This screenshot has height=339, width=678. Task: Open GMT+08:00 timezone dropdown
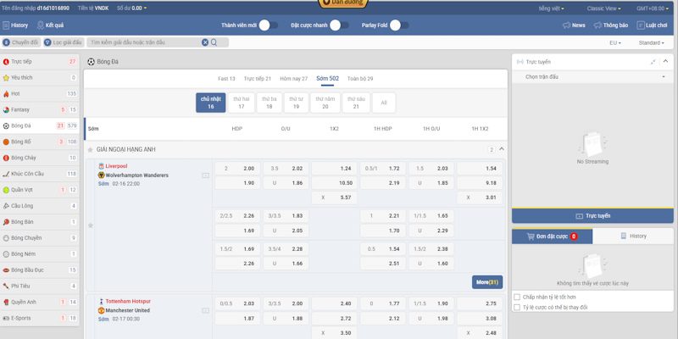pyautogui.click(x=653, y=8)
